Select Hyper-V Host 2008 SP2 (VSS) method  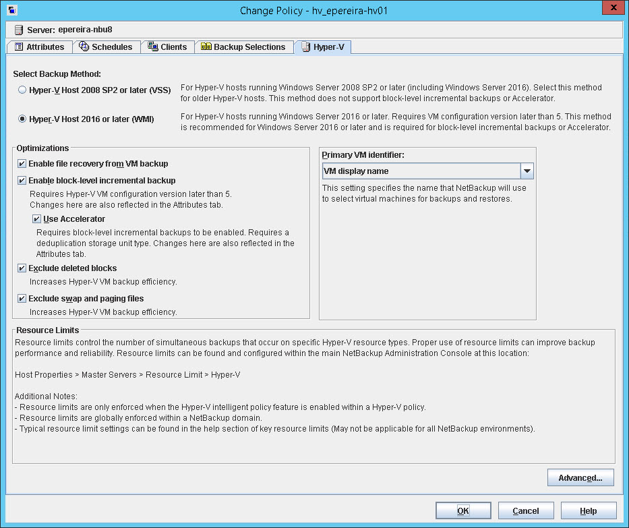click(22, 90)
